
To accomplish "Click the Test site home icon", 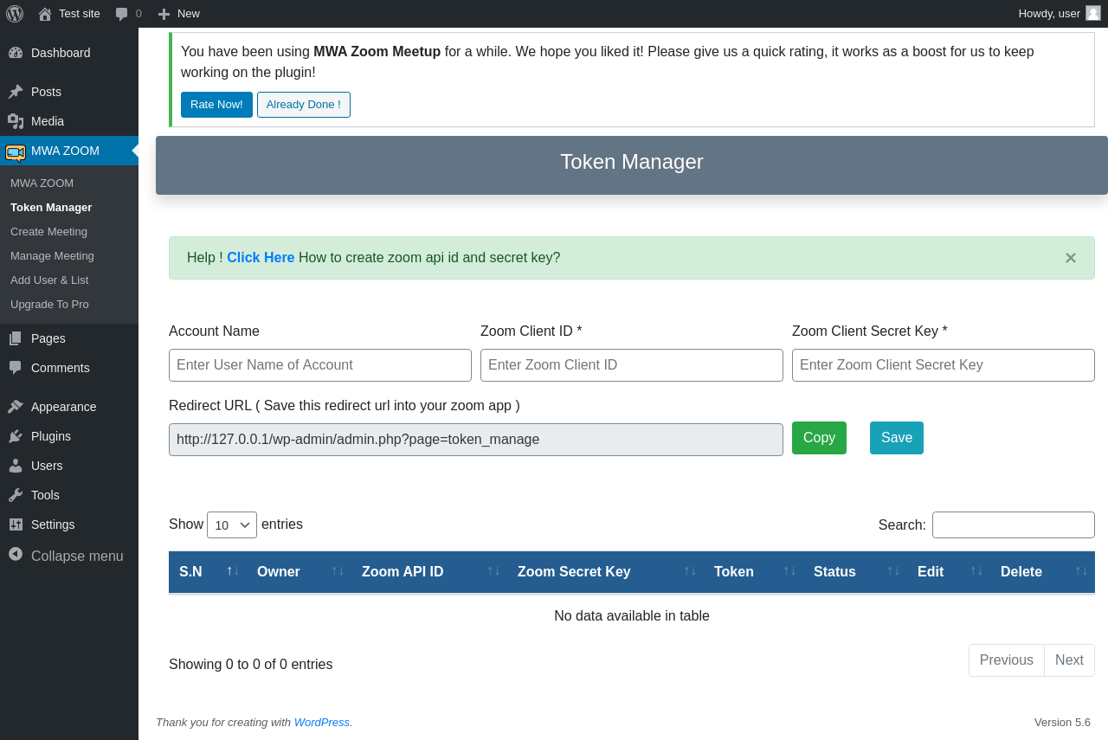I will (44, 14).
